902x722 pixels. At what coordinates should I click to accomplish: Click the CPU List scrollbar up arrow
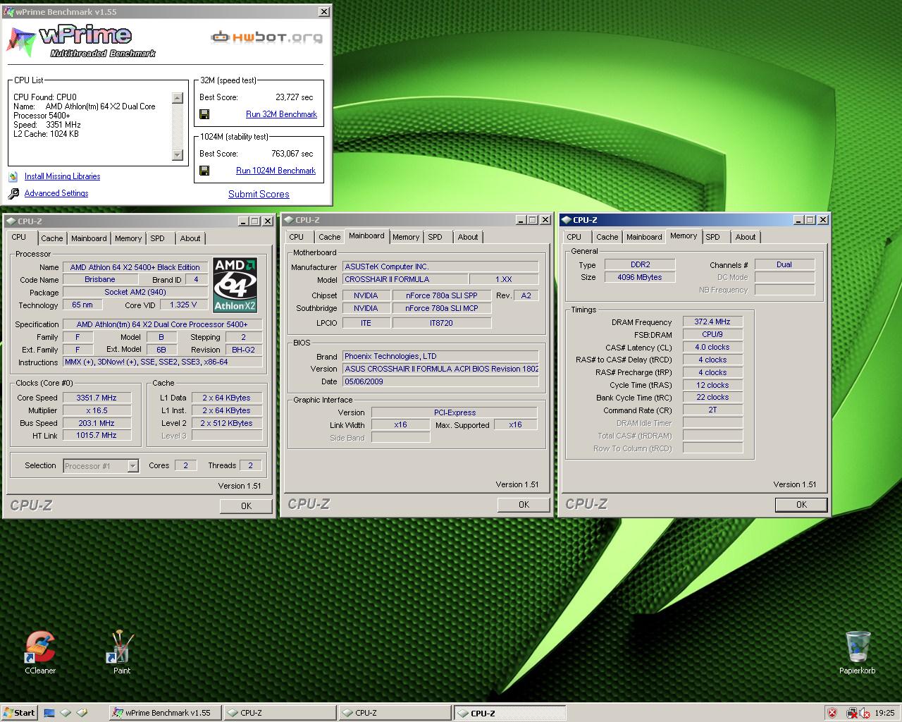[x=178, y=98]
